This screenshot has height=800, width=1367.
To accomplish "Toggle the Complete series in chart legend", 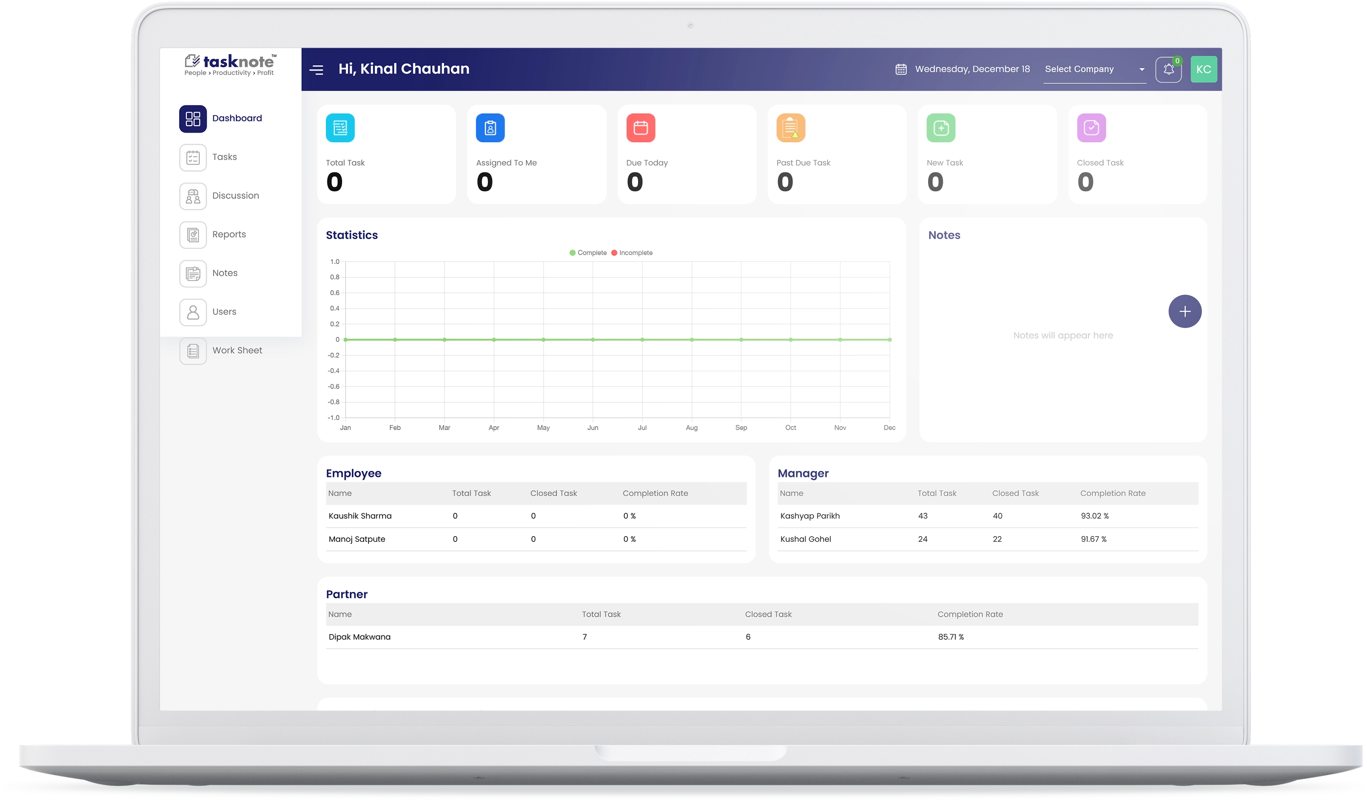I will [588, 253].
